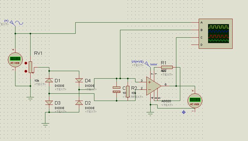Select diode D2 symbol
Viewport: 248px width, 141px height.
tap(79, 103)
